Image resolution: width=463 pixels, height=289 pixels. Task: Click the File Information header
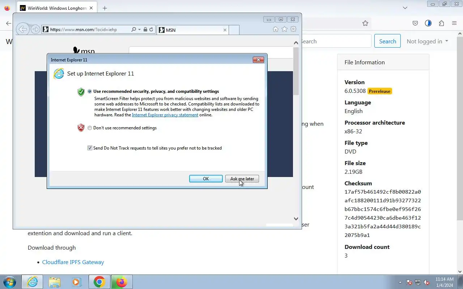(365, 62)
